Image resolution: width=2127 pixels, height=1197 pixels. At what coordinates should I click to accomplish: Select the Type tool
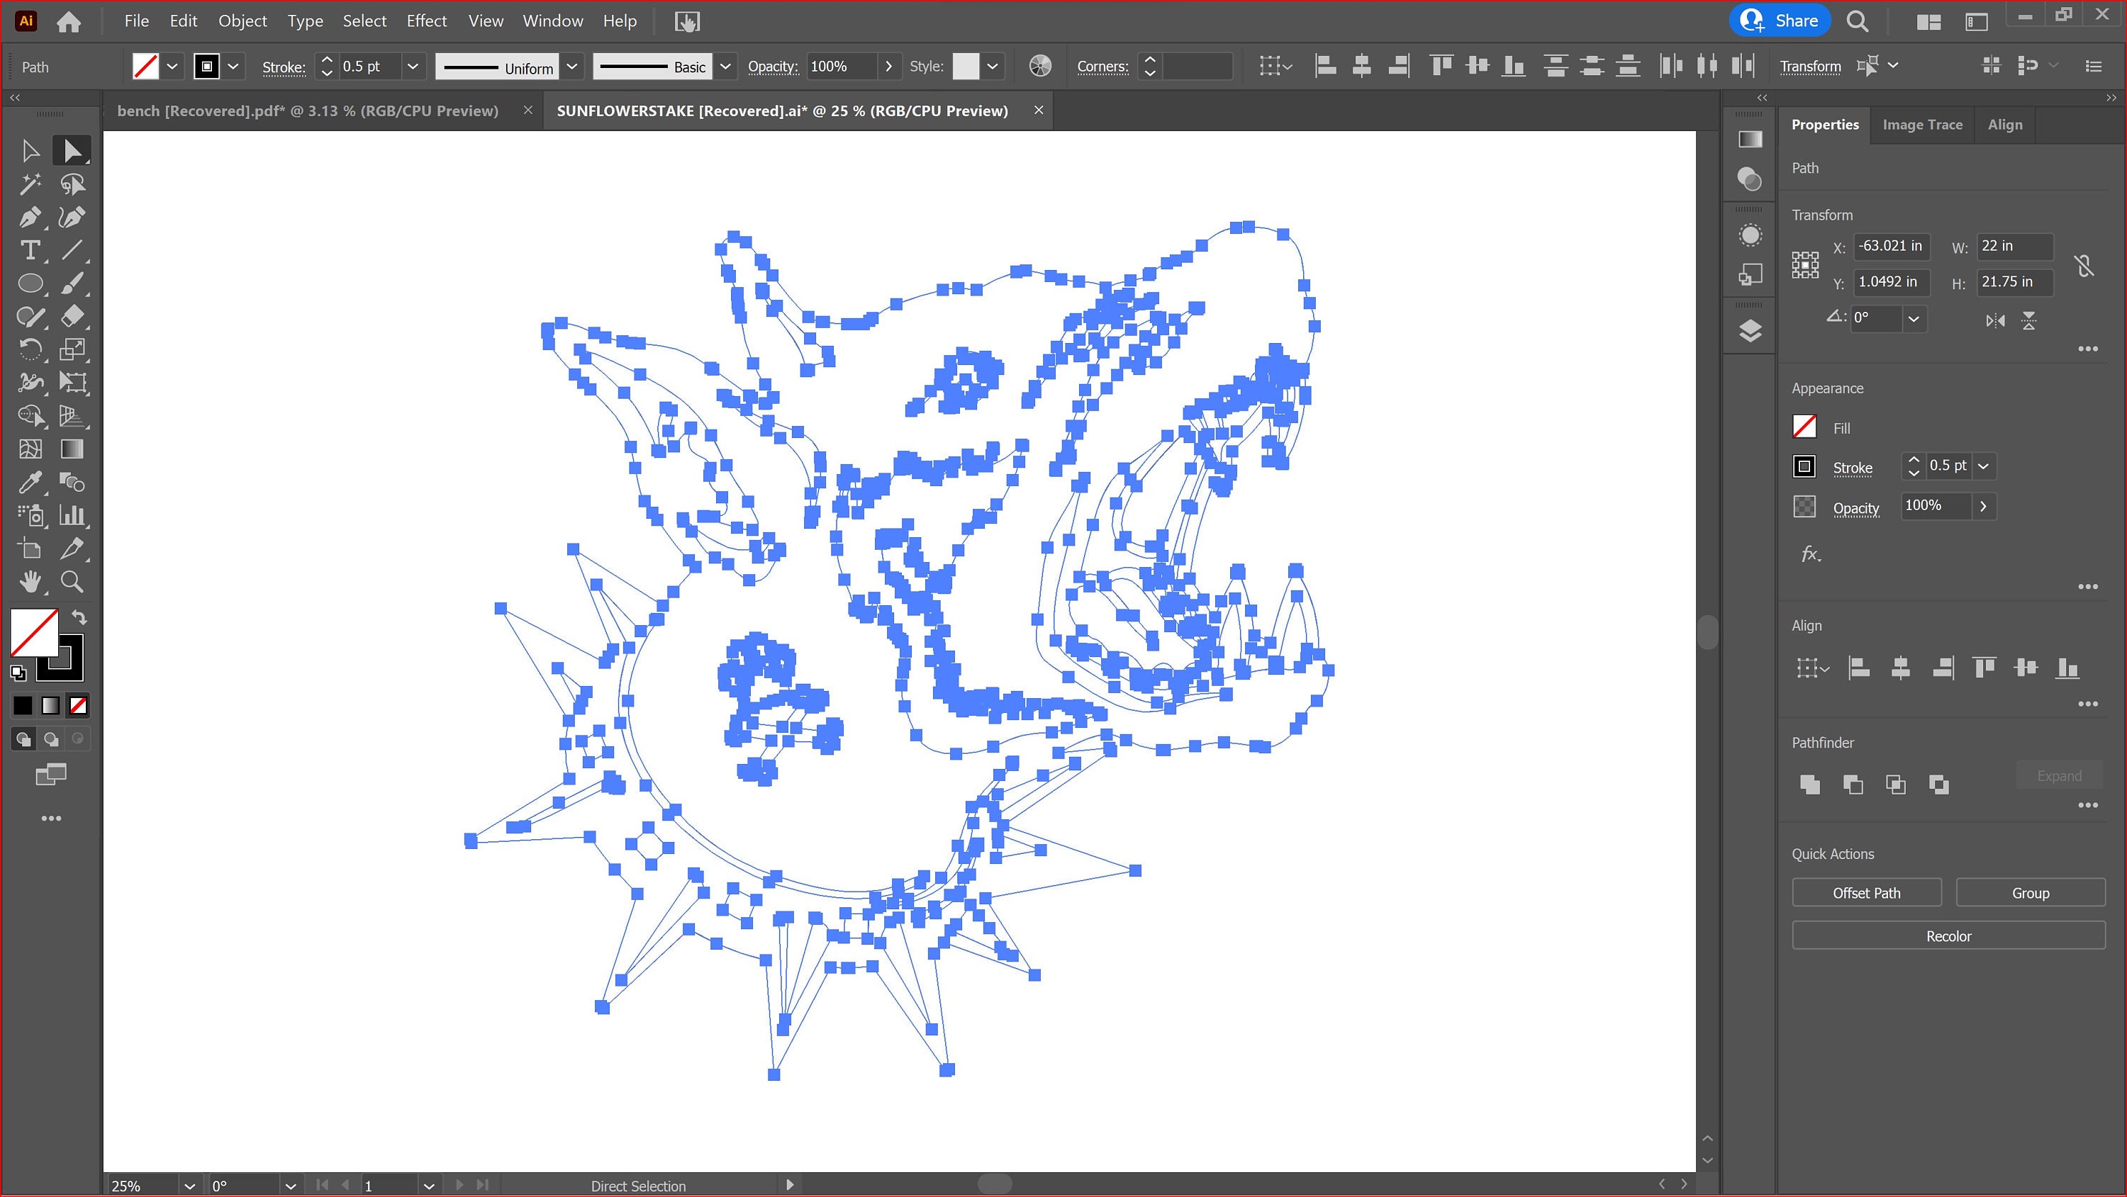coord(30,250)
